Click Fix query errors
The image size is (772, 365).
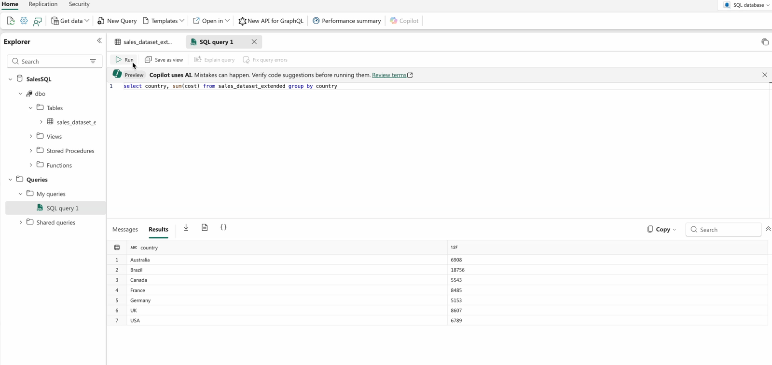265,60
